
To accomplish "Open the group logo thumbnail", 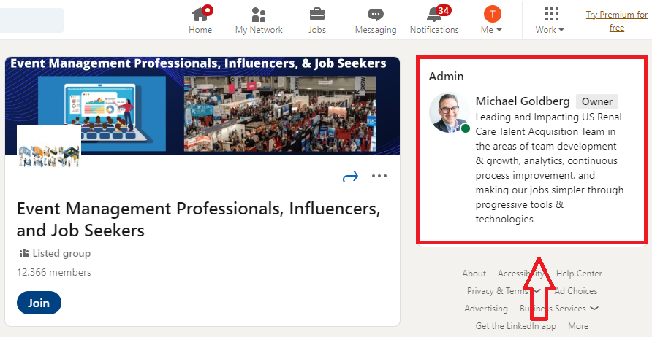I will 49,146.
